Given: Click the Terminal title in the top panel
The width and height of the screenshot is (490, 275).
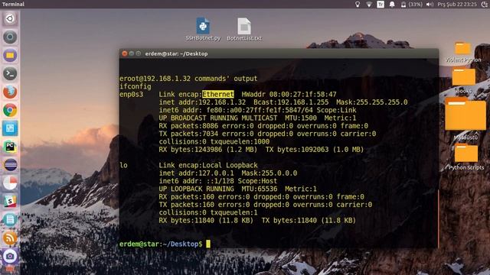Looking at the screenshot, I should point(13,4).
